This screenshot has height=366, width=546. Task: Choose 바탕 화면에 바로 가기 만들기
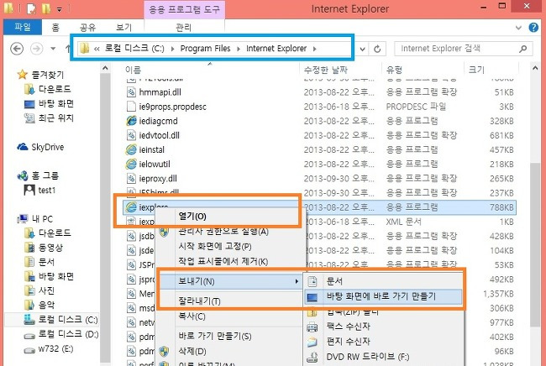click(x=383, y=296)
